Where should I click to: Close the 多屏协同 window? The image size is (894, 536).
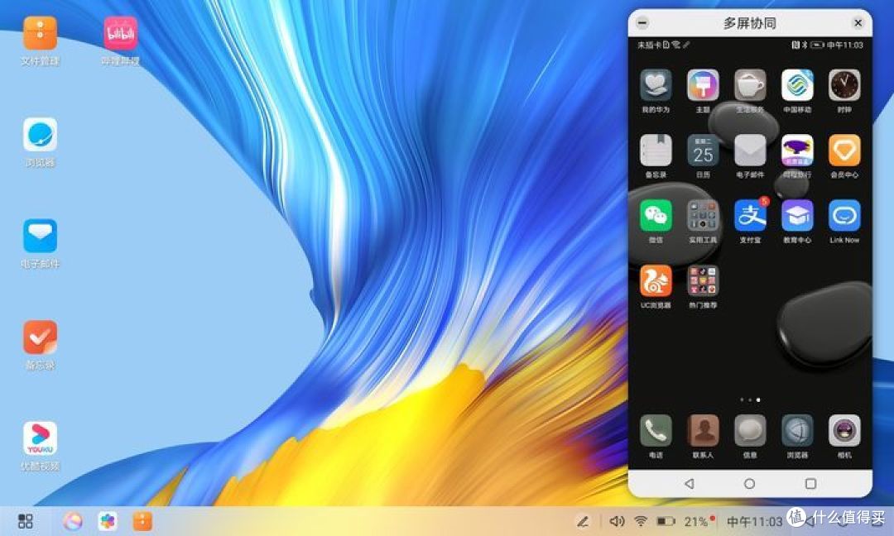pos(858,23)
